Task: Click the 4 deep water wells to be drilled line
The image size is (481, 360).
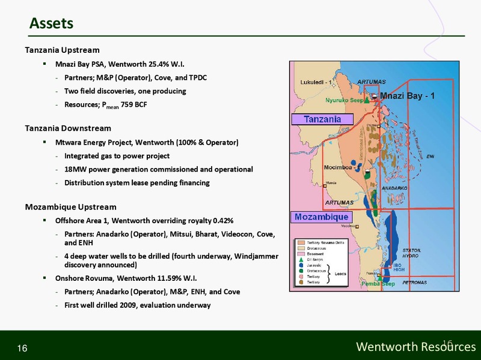Action: click(171, 260)
